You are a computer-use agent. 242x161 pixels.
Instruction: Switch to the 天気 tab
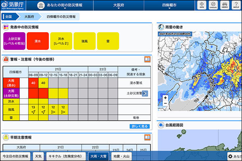[38, 156]
